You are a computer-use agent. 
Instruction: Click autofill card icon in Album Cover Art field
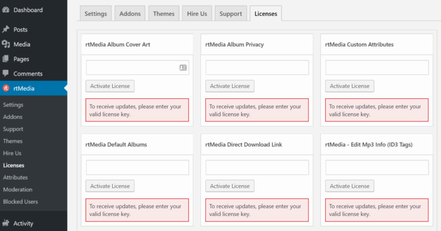pos(183,68)
